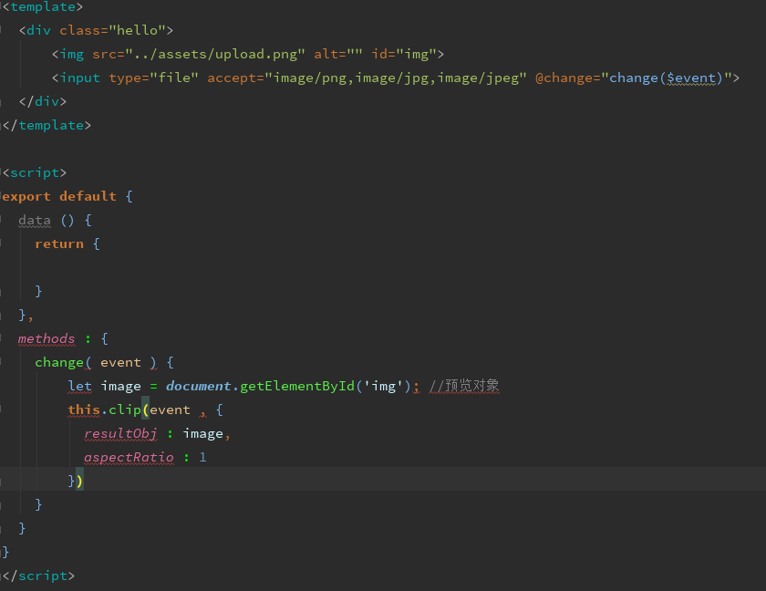The height and width of the screenshot is (591, 766).
Task: Click the event parameter in change( event )
Action: (x=120, y=362)
